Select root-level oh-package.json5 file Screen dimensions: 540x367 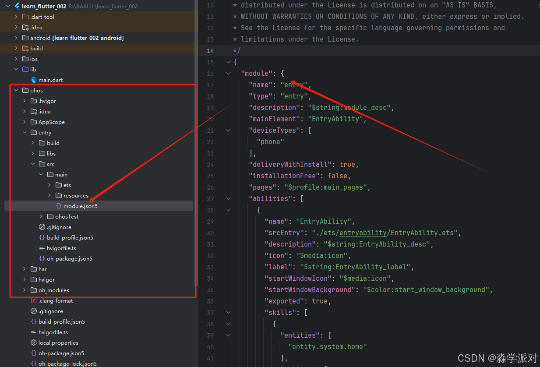click(x=61, y=353)
